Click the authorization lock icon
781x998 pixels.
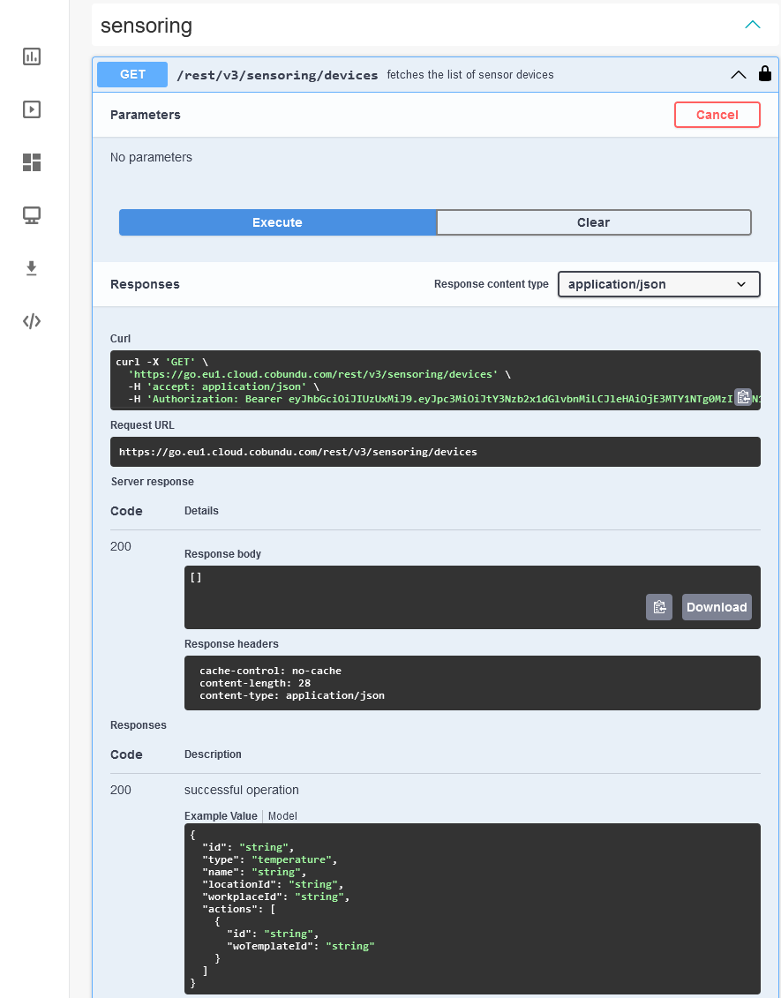765,74
